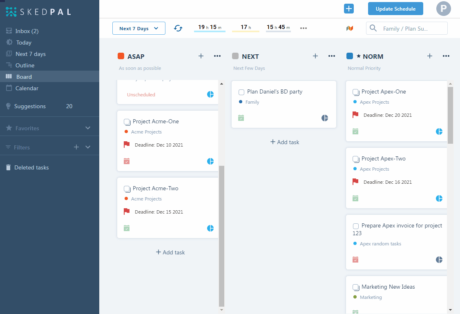Image resolution: width=460 pixels, height=314 pixels.
Task: Click the SkedPal logo icon
Action: [11, 12]
